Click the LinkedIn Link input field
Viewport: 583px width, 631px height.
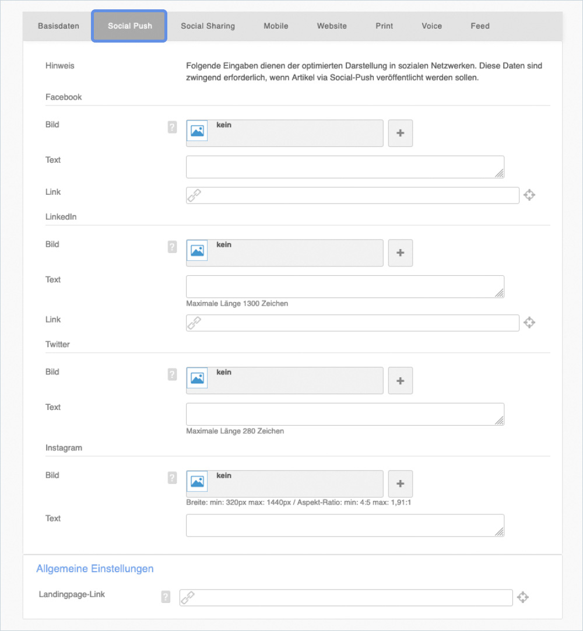coord(353,322)
